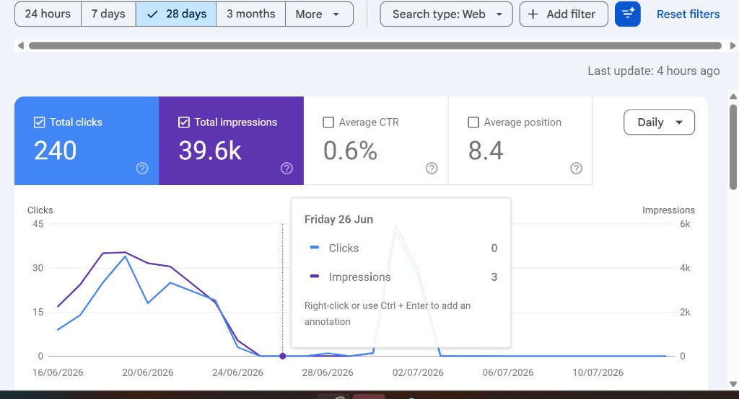
Task: Click the vertical scrollbar up arrow
Action: (x=733, y=97)
